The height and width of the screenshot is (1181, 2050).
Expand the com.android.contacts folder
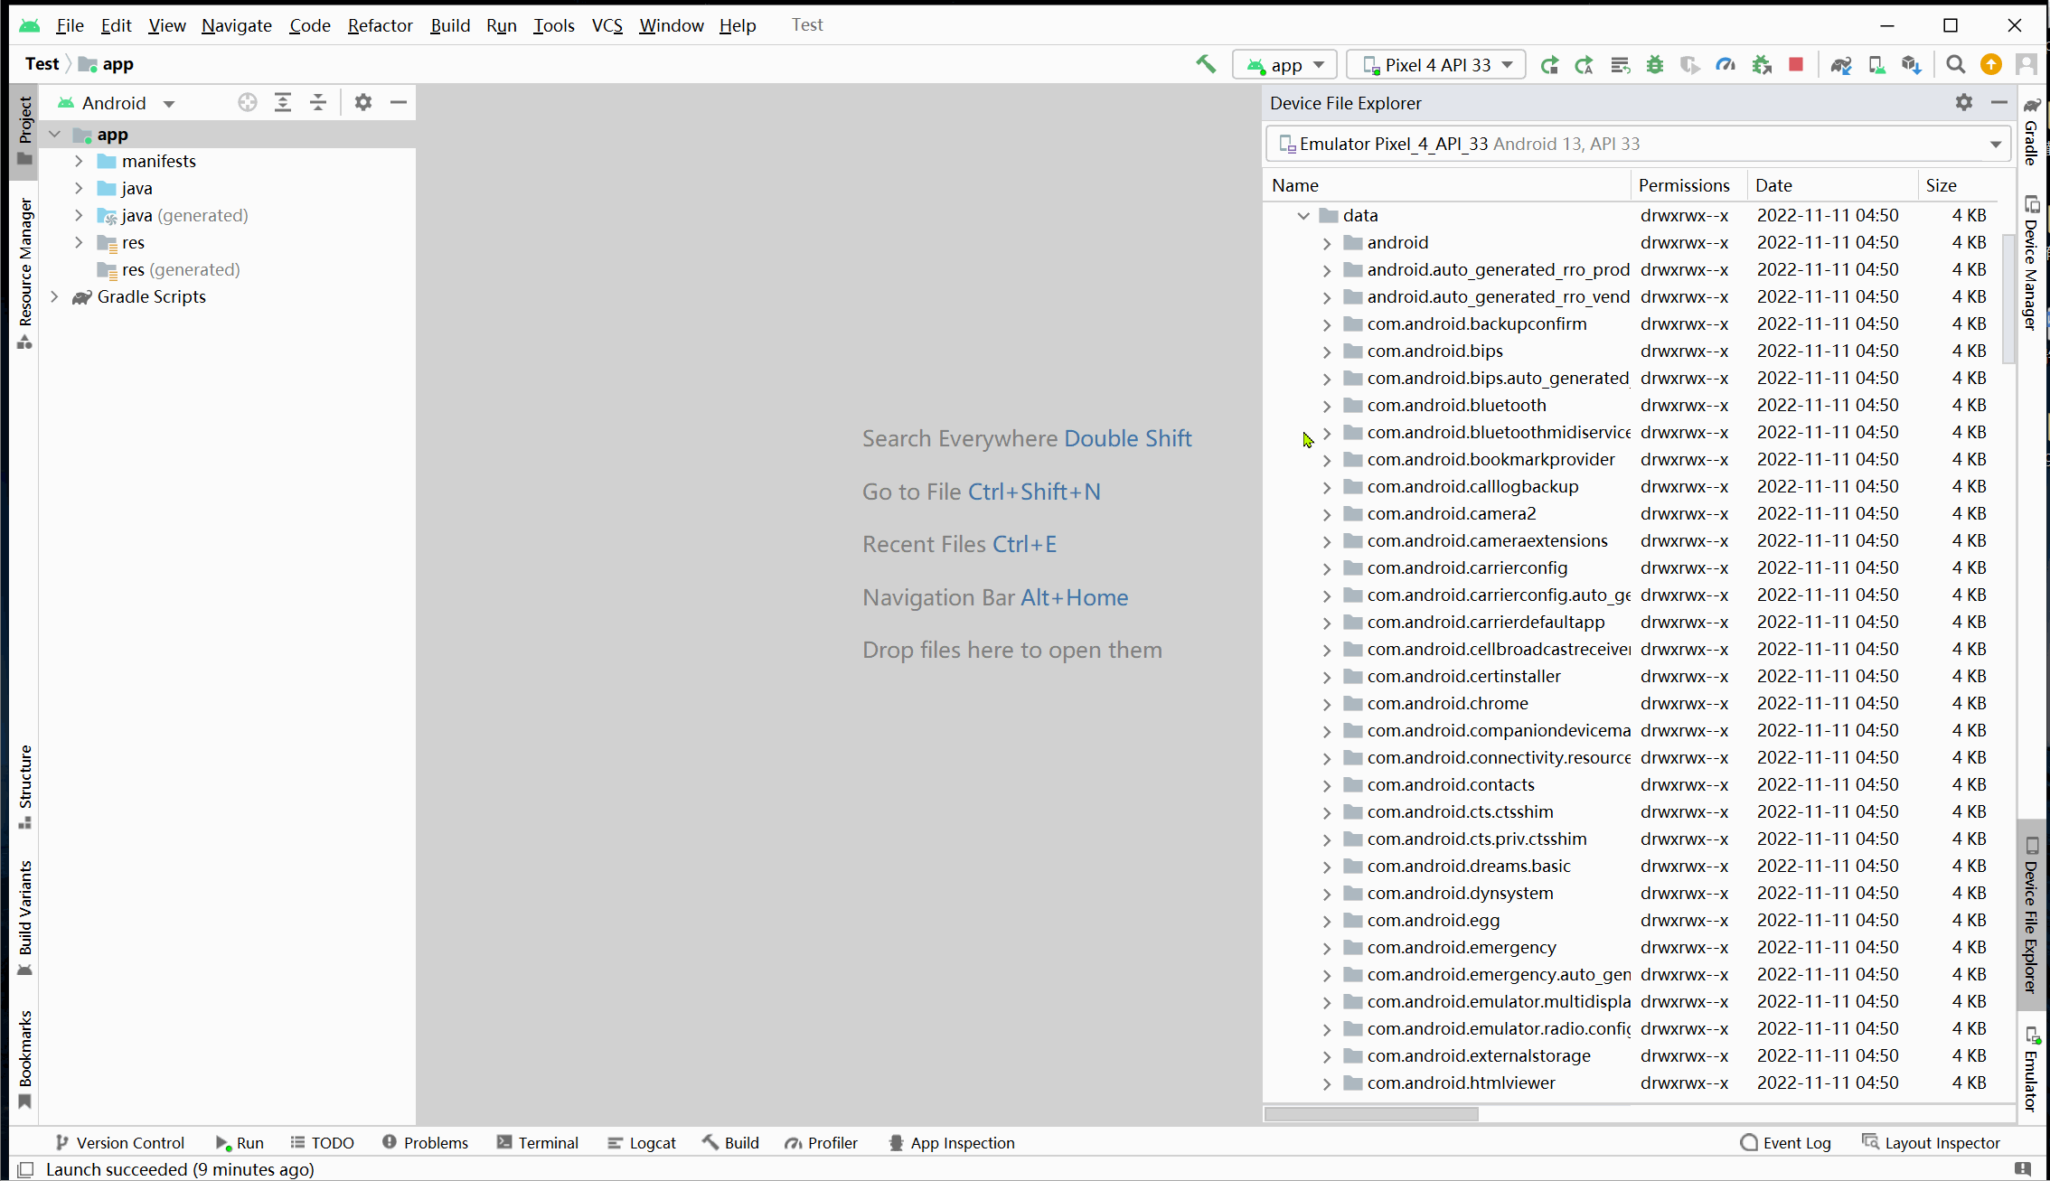[1327, 785]
